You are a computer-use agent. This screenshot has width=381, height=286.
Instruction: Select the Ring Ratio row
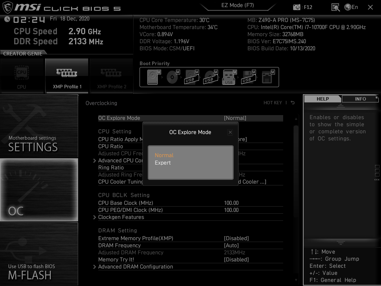click(120, 168)
